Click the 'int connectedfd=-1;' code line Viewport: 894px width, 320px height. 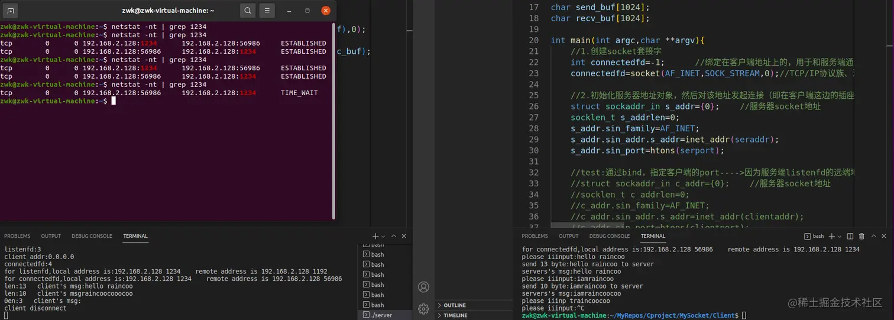pos(617,63)
